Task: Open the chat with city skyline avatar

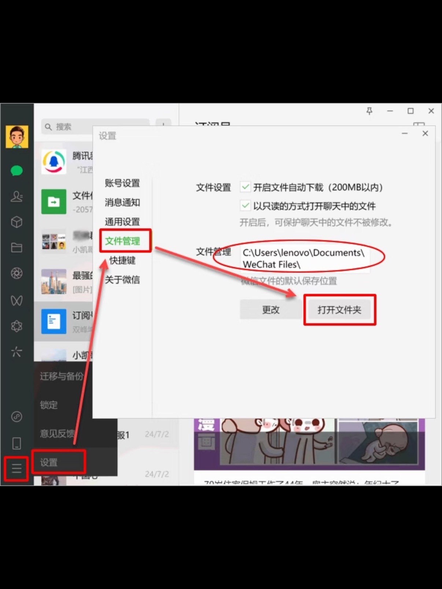Action: pyautogui.click(x=54, y=281)
